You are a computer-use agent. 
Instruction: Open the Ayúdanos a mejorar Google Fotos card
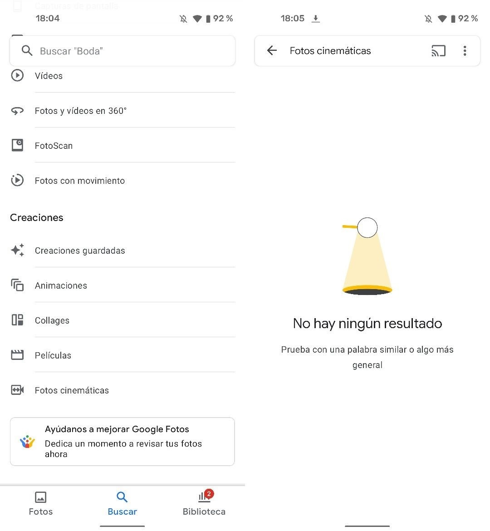click(122, 441)
